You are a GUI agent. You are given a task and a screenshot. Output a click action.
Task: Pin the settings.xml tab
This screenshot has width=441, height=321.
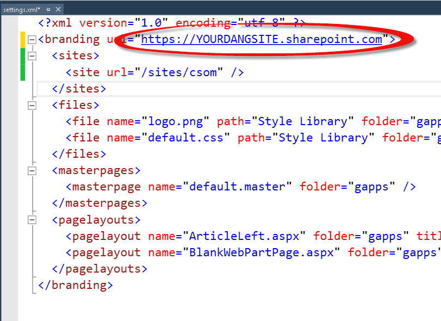point(48,10)
